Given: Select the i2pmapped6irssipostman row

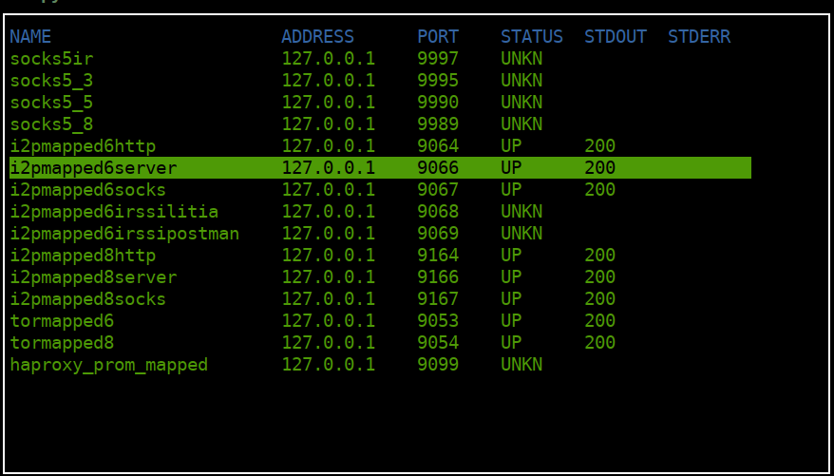Looking at the screenshot, I should tap(380, 233).
